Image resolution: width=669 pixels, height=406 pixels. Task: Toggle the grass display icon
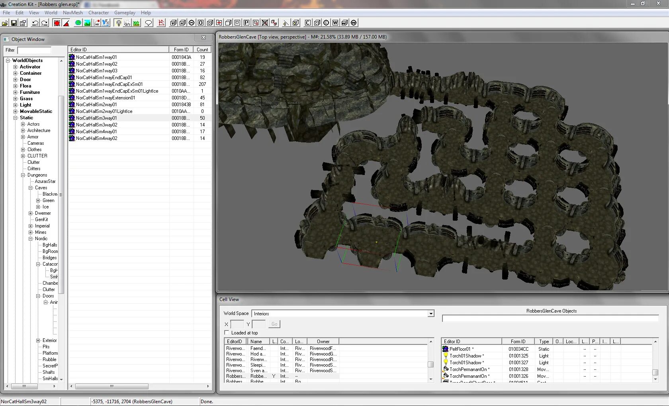pyautogui.click(x=137, y=23)
